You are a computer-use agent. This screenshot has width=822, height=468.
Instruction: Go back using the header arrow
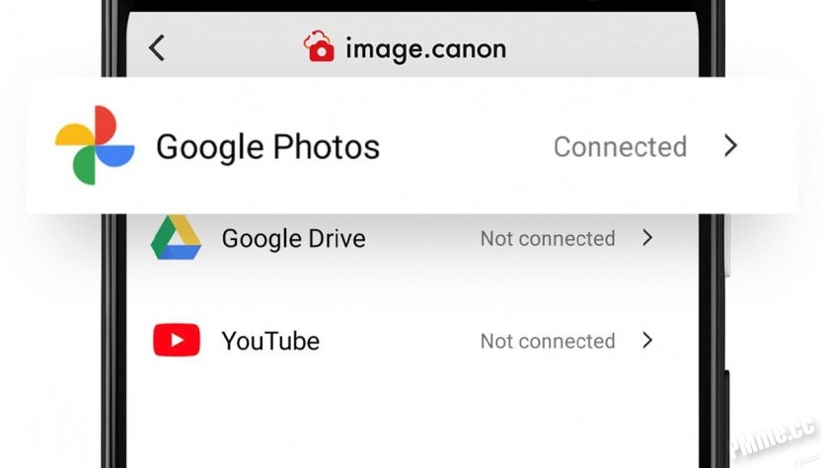(157, 47)
